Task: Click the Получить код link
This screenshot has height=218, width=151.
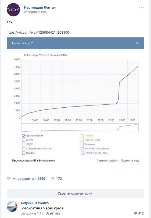Action: (x=130, y=161)
